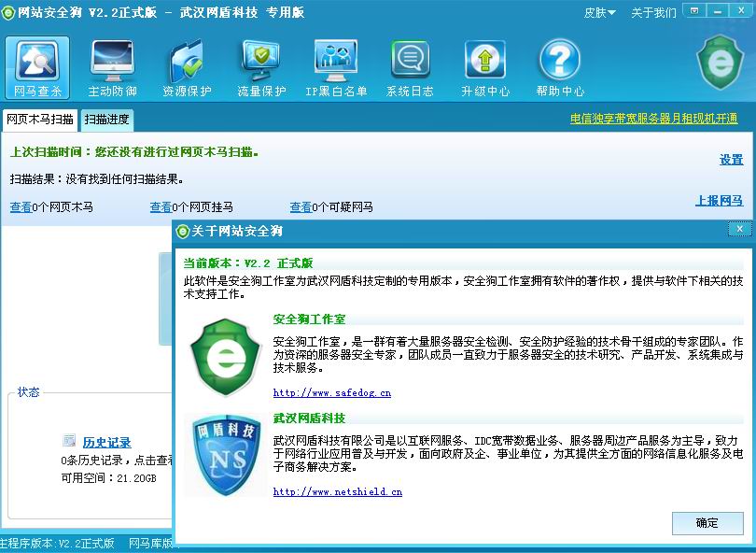Image resolution: width=756 pixels, height=553 pixels.
Task: View 0个网页挂马 results via 查看 link
Action: click(161, 207)
